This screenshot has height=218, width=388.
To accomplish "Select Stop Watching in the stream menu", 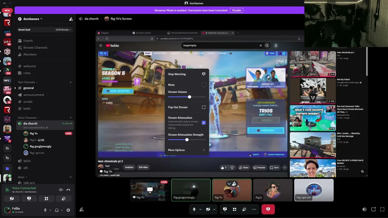I will 187,74.
